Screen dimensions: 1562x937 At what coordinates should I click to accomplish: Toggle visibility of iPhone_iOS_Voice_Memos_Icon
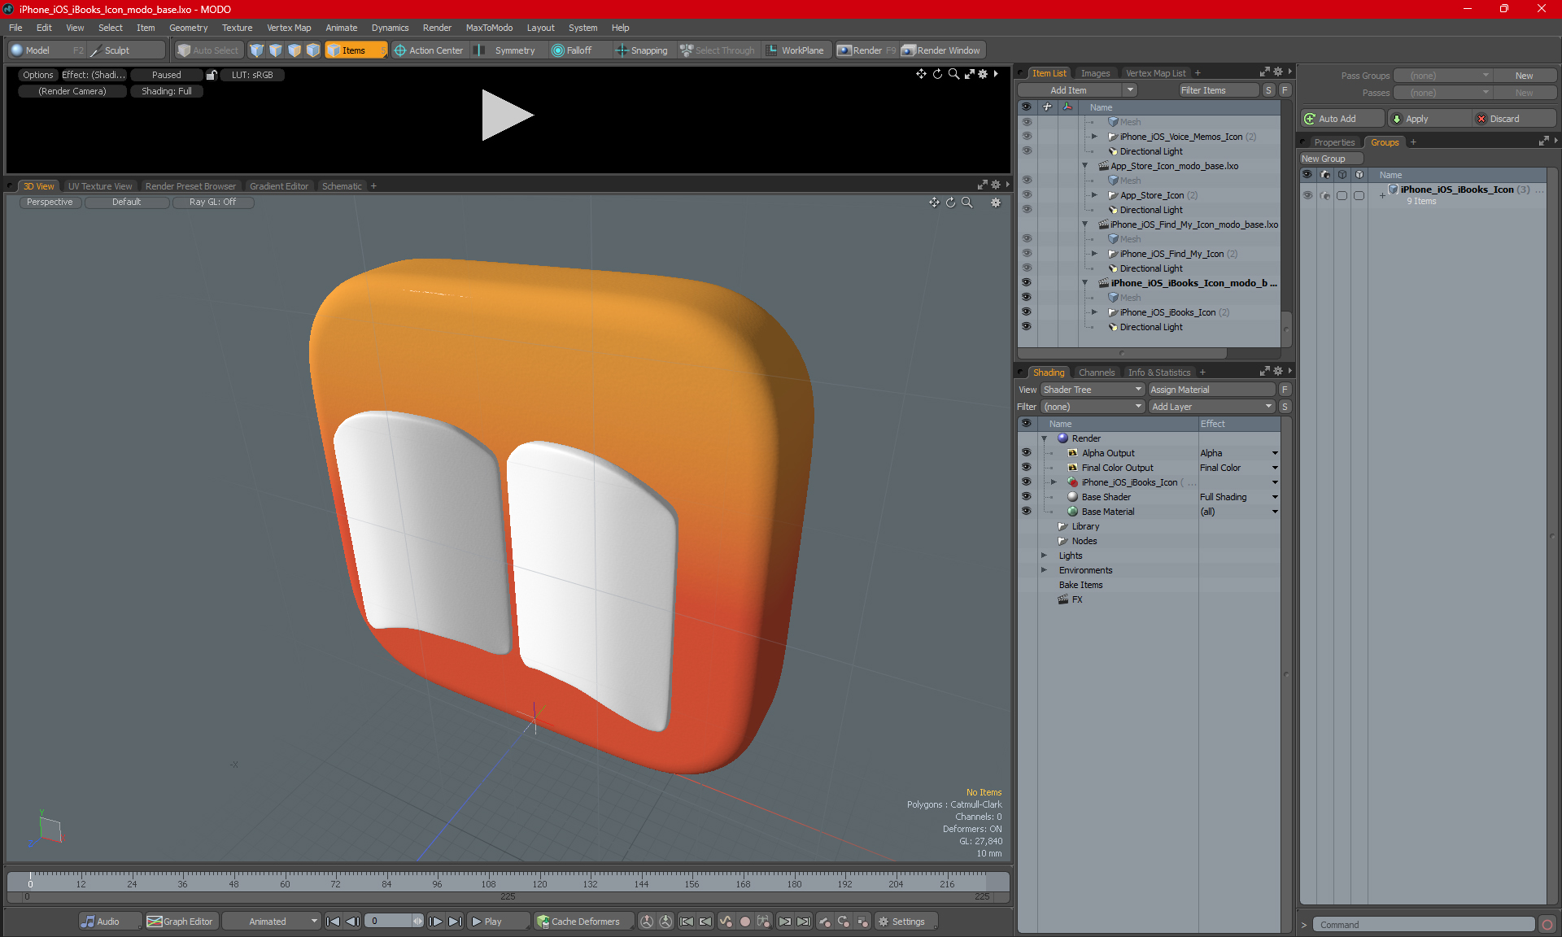tap(1026, 137)
